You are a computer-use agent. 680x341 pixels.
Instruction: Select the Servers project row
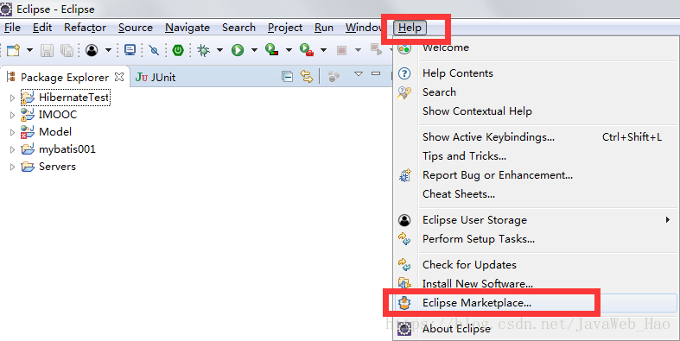[x=48, y=167]
